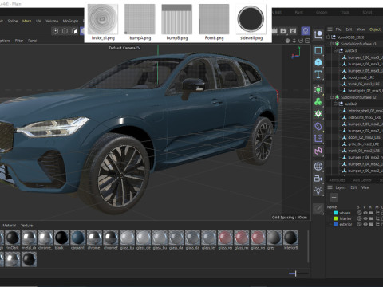This screenshot has height=287, width=383.
Task: Select the Text object tool icon
Action: click(318, 75)
